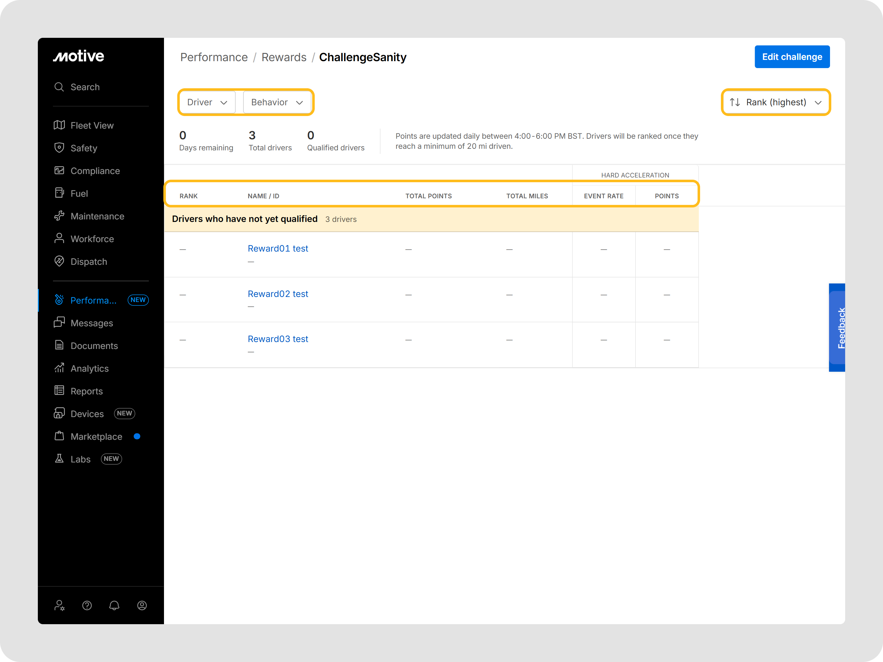
Task: Click the Performance breadcrumb link
Action: point(214,57)
